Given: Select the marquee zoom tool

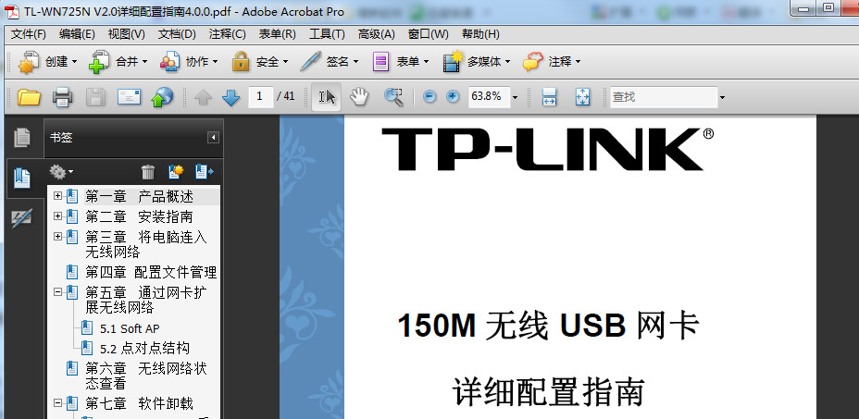Looking at the screenshot, I should [393, 97].
